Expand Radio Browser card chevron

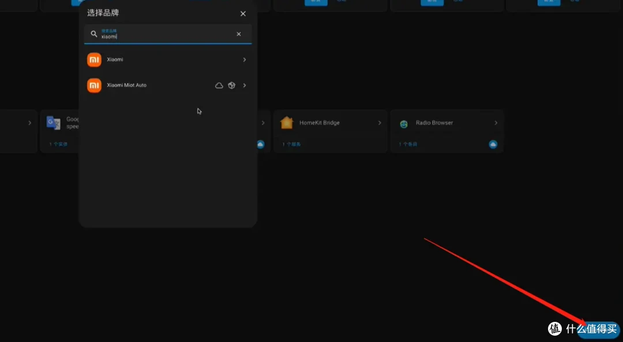pyautogui.click(x=496, y=123)
